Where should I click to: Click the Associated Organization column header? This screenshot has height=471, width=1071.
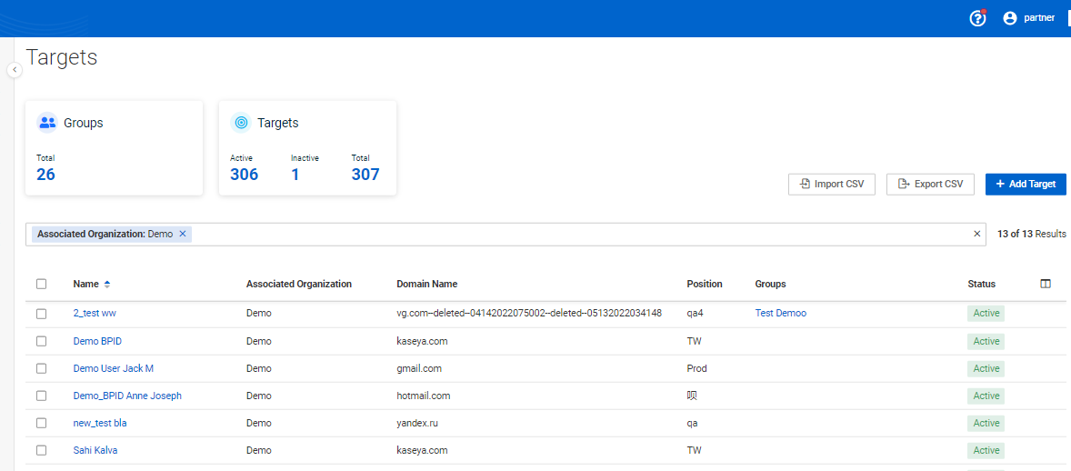coord(298,284)
